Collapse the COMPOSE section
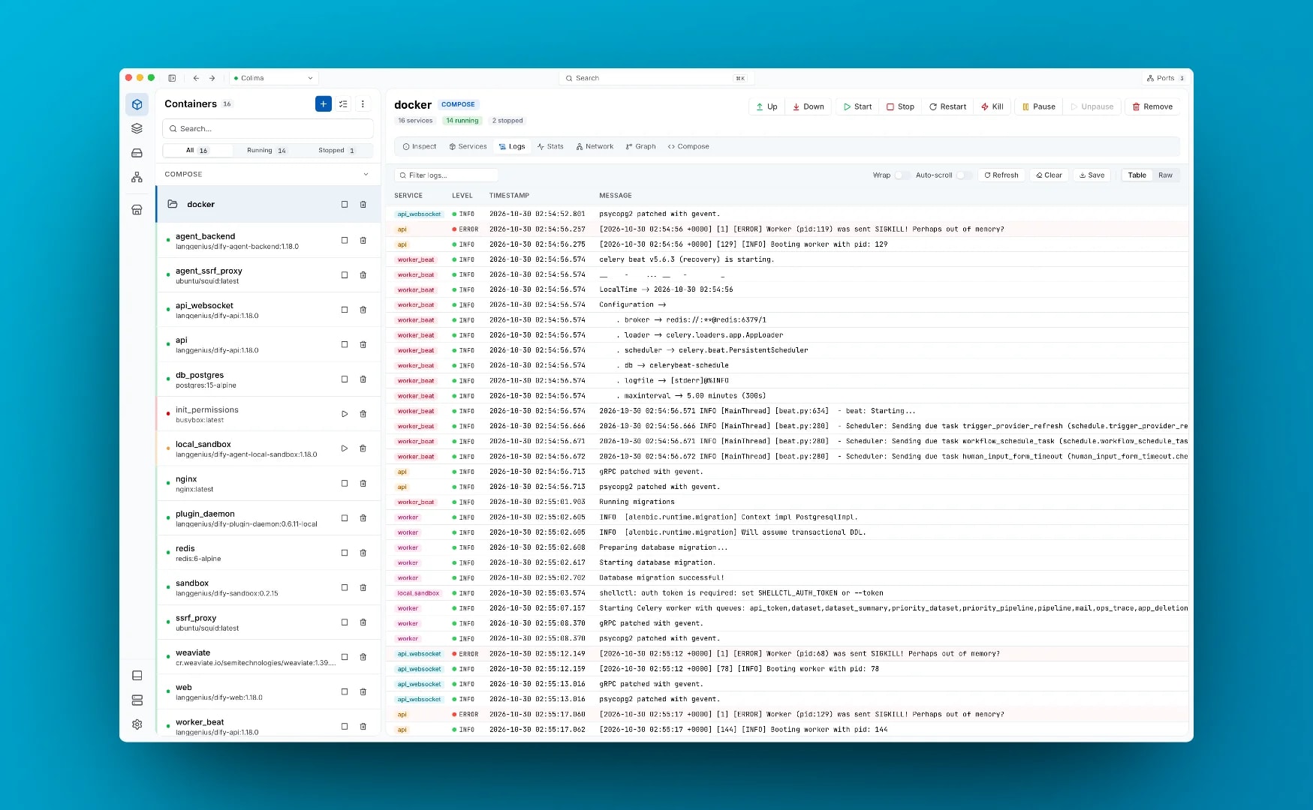 point(366,174)
